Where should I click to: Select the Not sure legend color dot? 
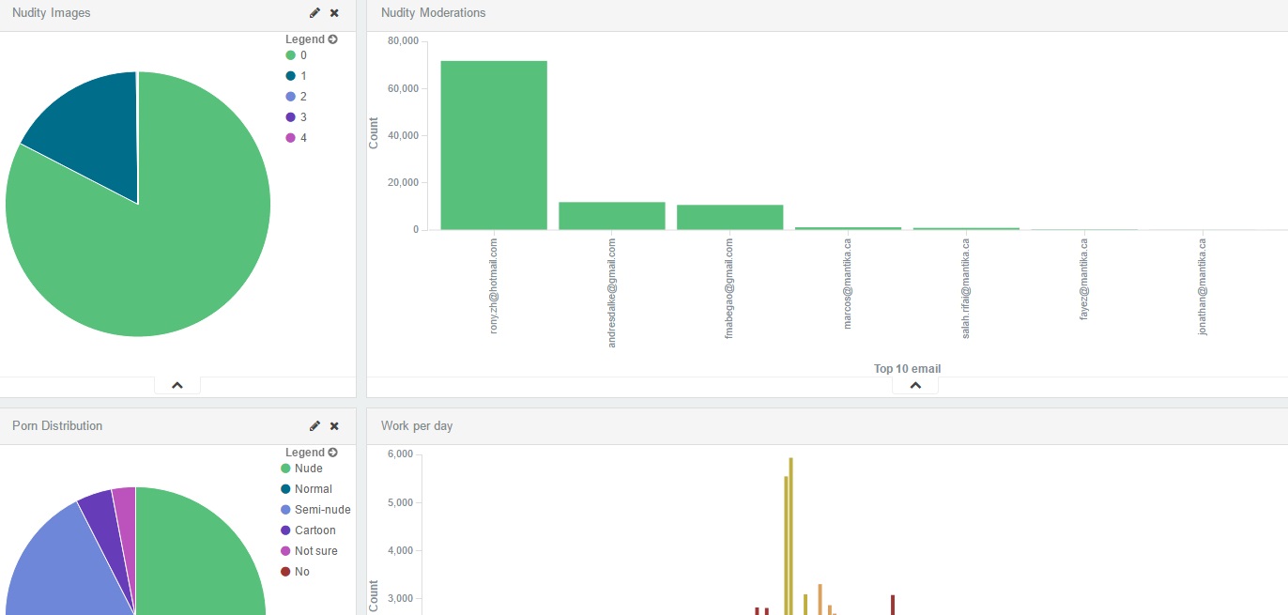(x=285, y=551)
